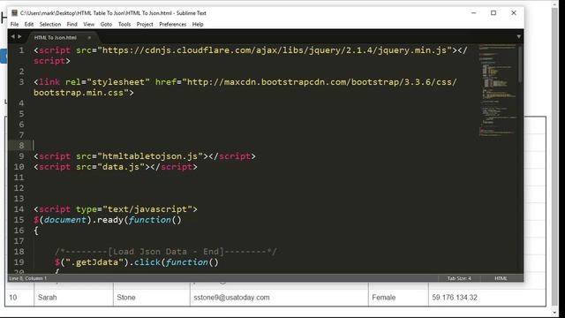This screenshot has height=318, width=565.
Task: Click sstone9@usatoday.com in browser table
Action: coord(231,298)
